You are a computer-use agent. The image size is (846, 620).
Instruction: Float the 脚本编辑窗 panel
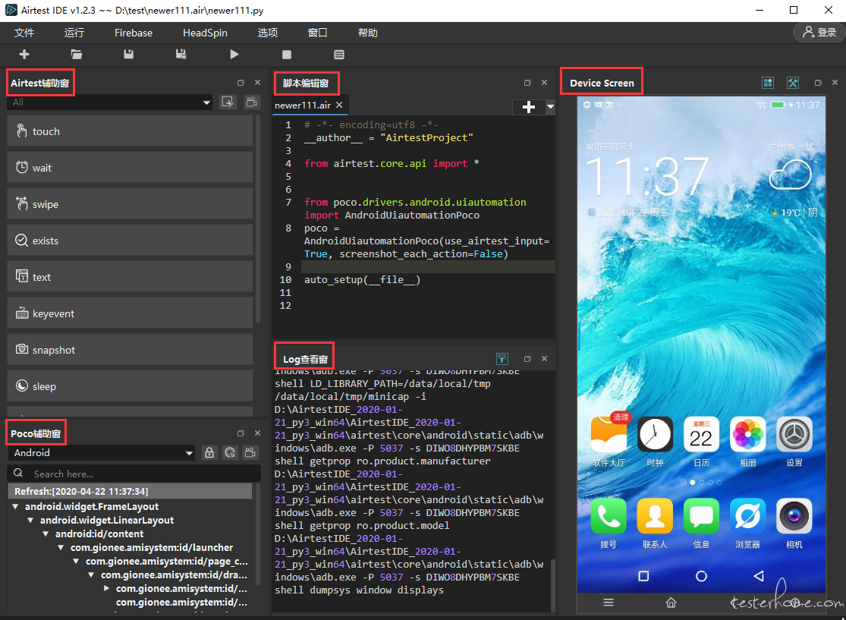coord(527,83)
